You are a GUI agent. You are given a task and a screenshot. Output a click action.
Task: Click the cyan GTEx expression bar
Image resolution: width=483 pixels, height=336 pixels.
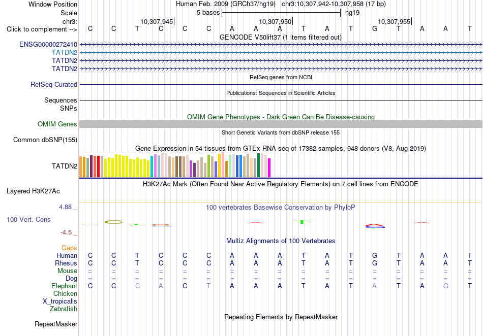pos(152,166)
